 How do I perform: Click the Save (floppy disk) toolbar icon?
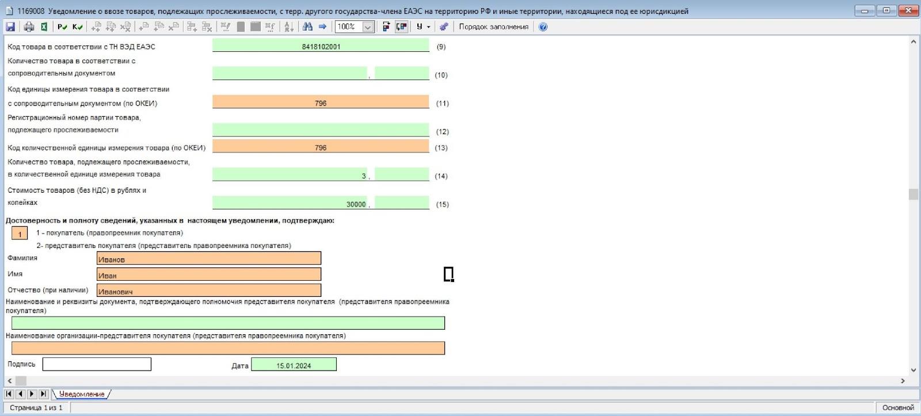click(10, 26)
